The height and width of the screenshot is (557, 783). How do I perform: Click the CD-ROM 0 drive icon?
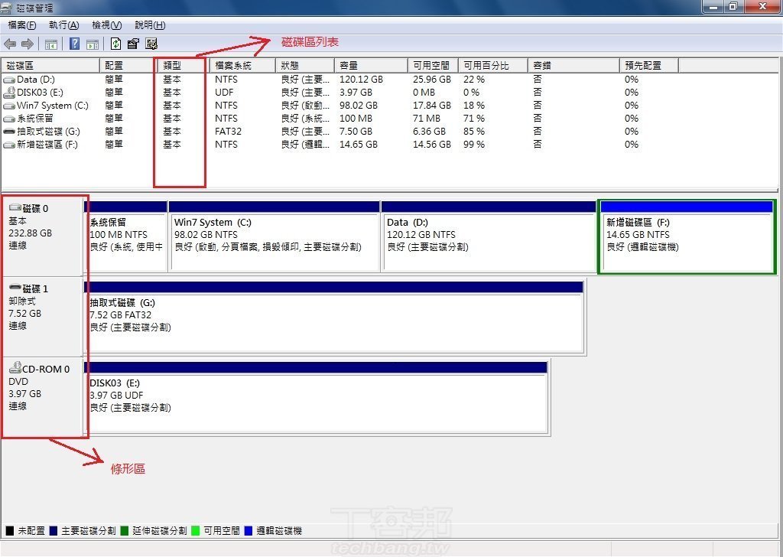[x=15, y=367]
